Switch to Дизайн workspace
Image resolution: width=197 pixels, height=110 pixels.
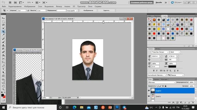point(159,2)
